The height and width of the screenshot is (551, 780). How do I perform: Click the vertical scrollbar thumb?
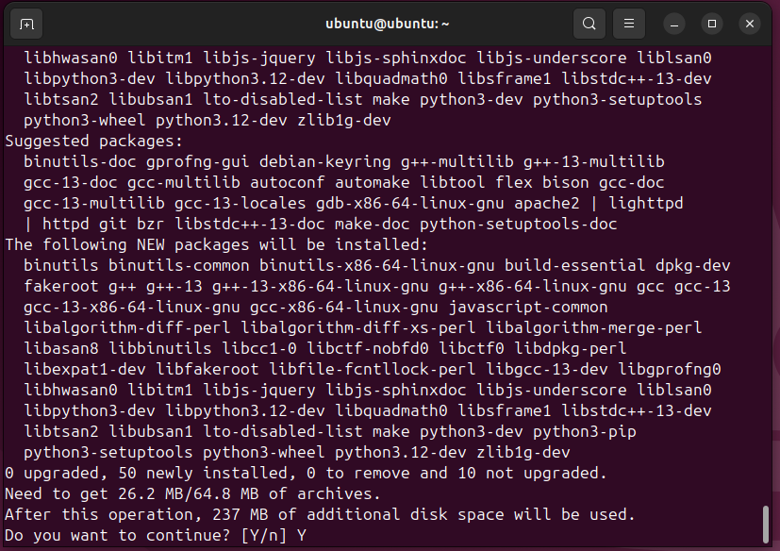767,525
